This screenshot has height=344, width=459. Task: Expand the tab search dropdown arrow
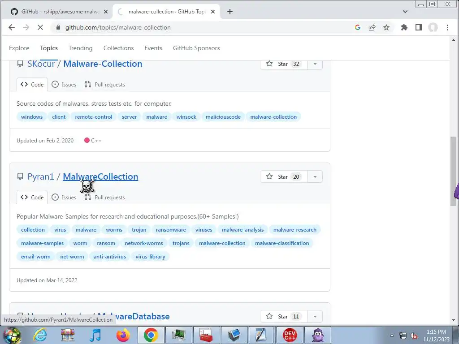(x=405, y=11)
